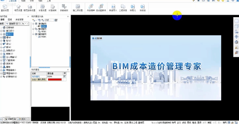The width and height of the screenshot is (239, 124).
Task: Expand the 装配式(Z) tree node
Action: click(1, 50)
